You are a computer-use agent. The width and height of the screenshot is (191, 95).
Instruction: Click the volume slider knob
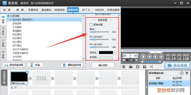[x=160, y=62]
